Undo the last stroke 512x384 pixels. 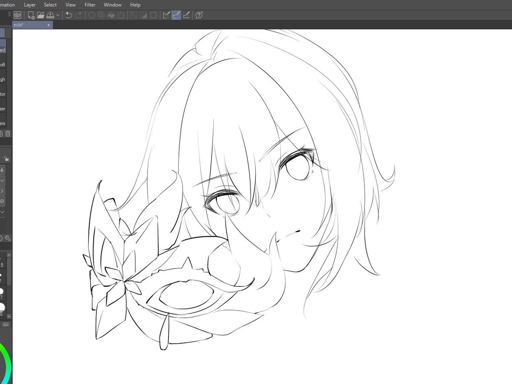(x=69, y=15)
